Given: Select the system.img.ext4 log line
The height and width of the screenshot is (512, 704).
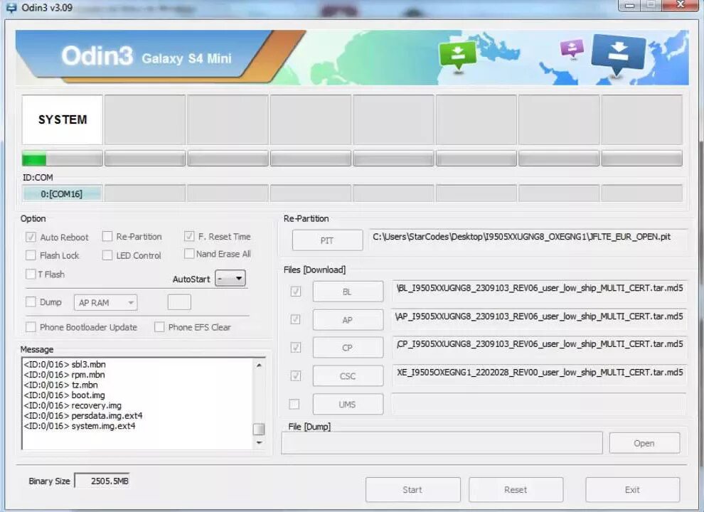Looking at the screenshot, I should [x=80, y=426].
